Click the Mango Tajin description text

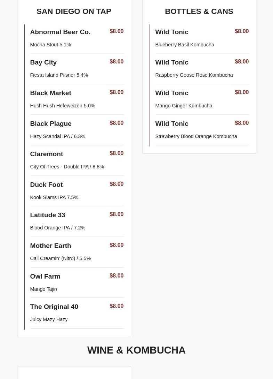coord(43,289)
